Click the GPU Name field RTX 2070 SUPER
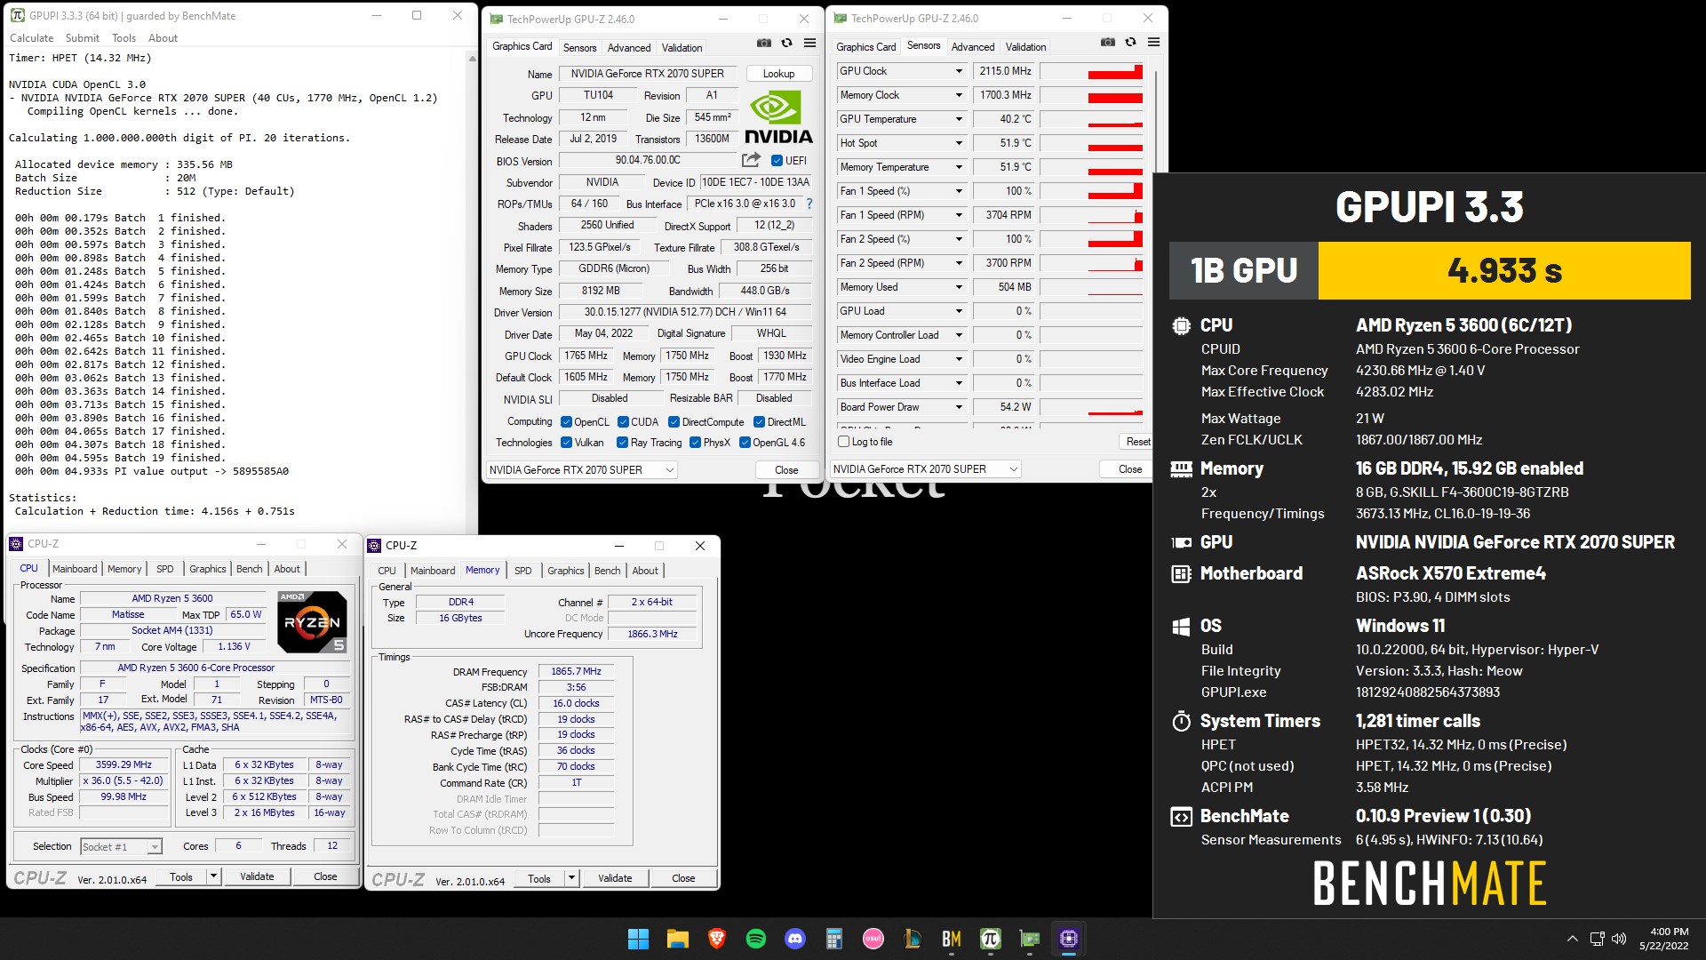This screenshot has width=1706, height=960. 647,74
